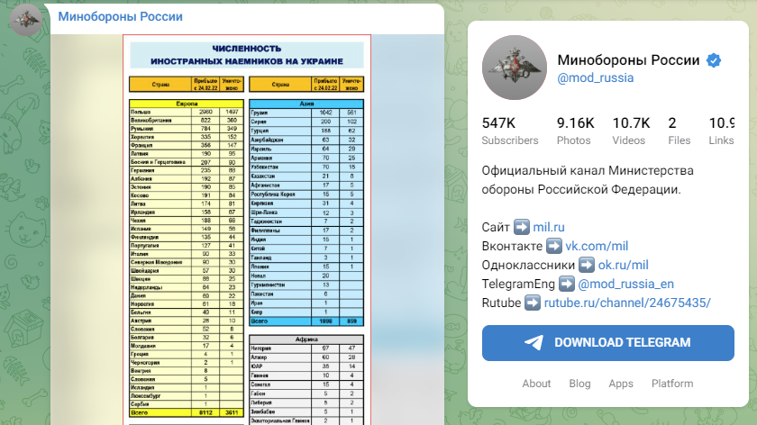Open the @mod_russia username link
This screenshot has height=425, width=757.
click(x=595, y=77)
